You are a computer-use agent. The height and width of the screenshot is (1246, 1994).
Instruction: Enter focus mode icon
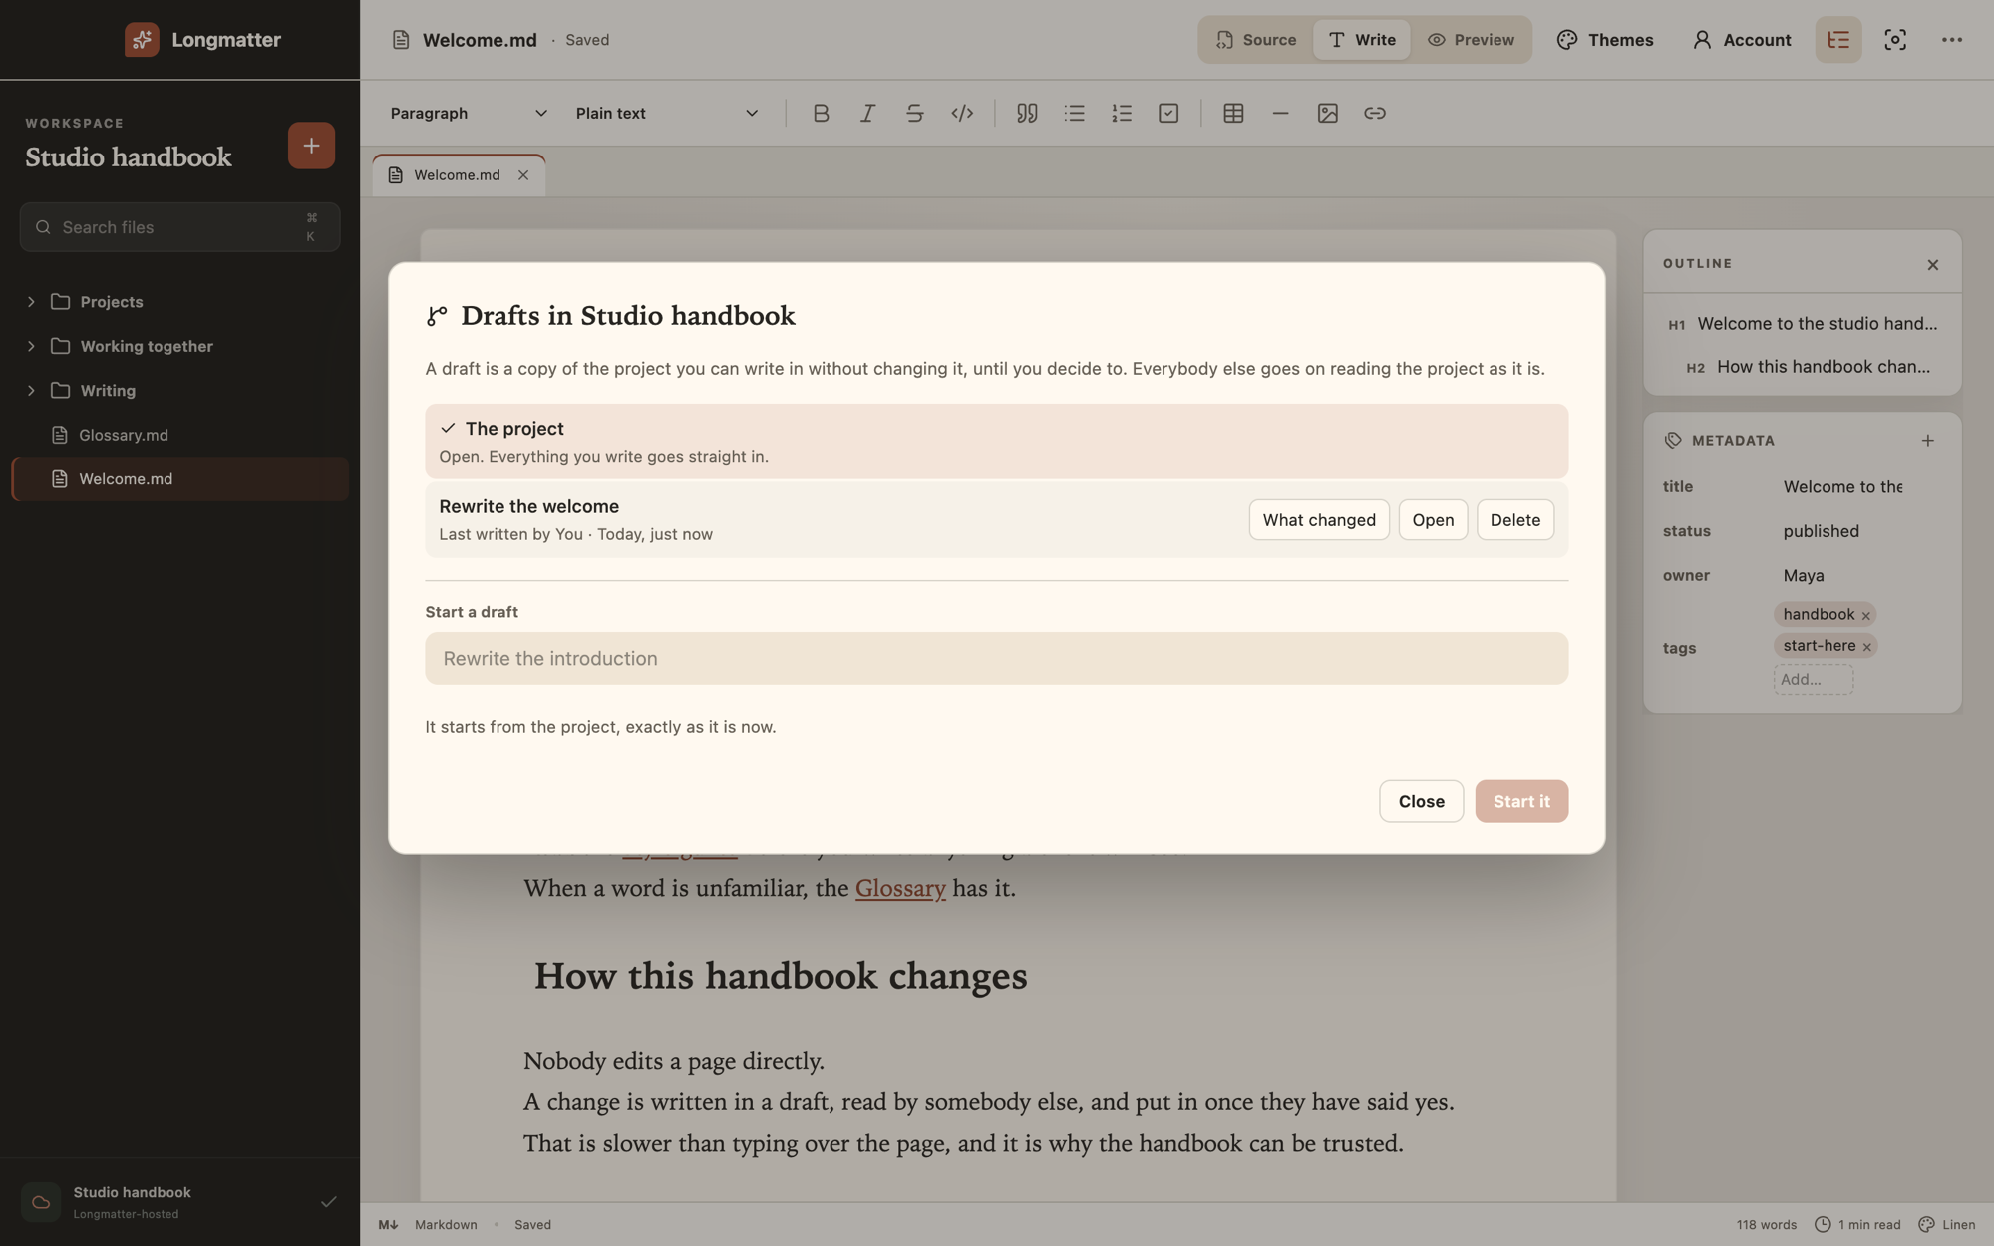[x=1895, y=40]
